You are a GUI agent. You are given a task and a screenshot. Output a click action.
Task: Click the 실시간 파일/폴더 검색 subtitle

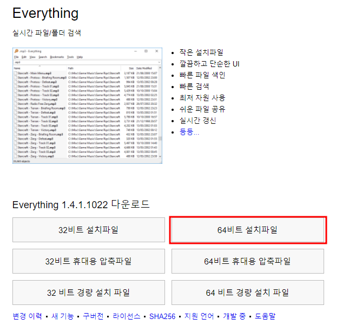47,33
